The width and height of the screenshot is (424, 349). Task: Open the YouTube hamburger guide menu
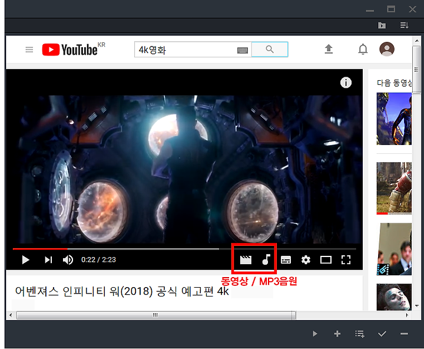[x=29, y=50]
